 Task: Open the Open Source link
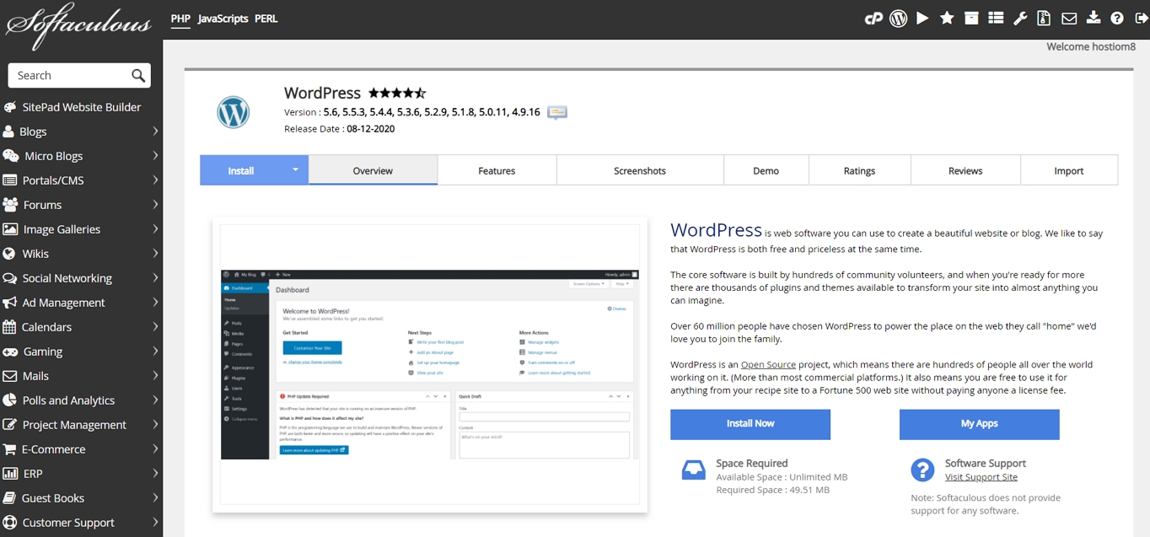tap(768, 365)
